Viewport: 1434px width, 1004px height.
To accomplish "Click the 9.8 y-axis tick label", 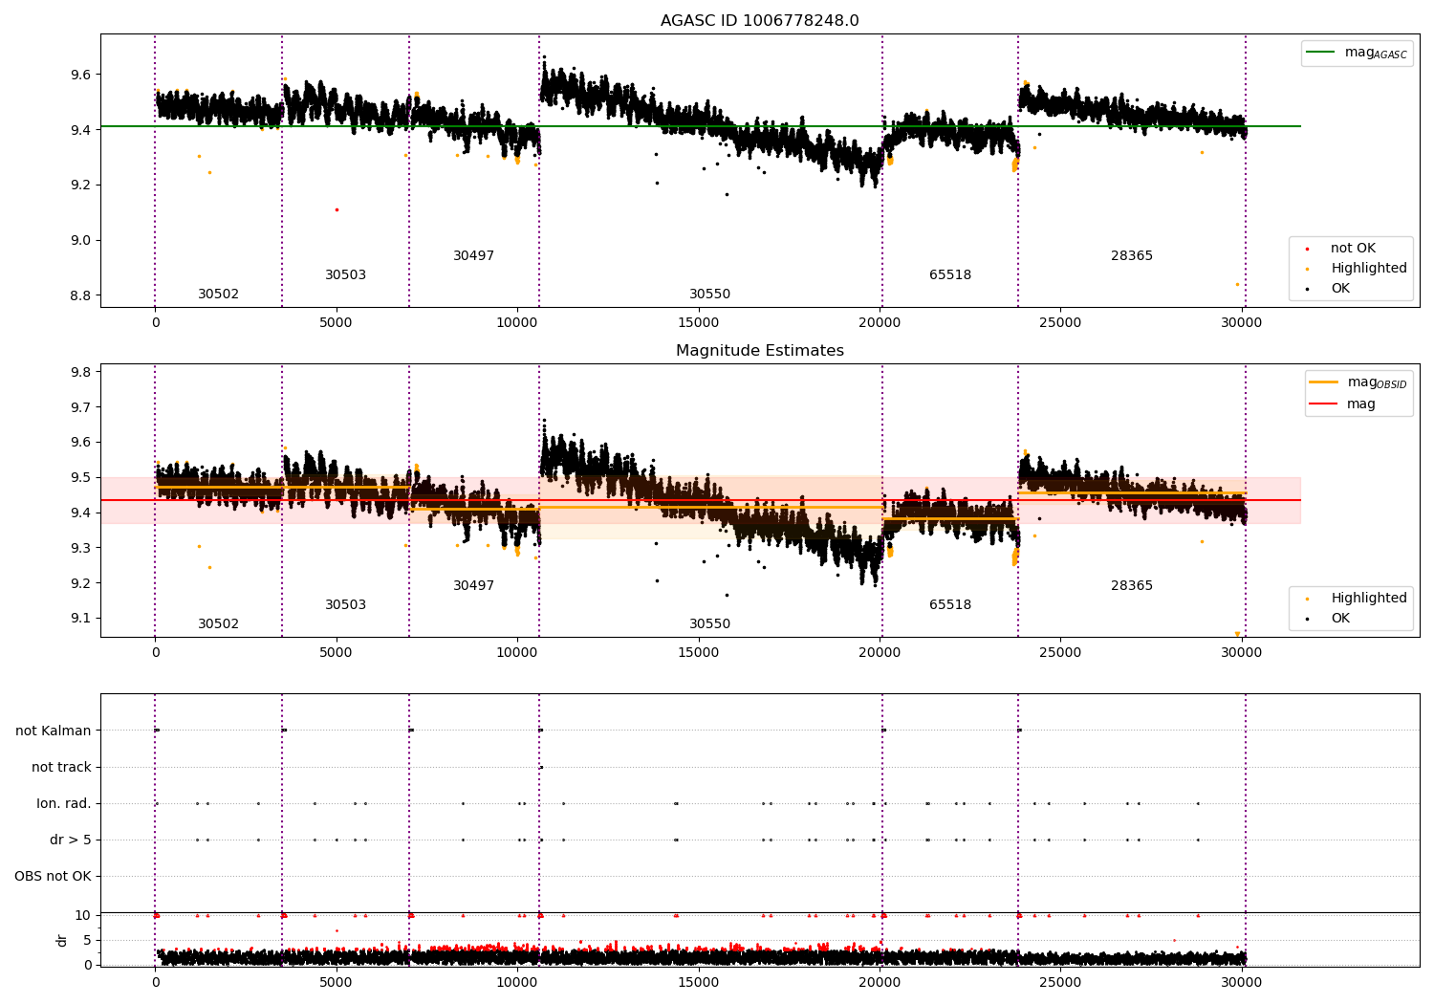I will (81, 373).
